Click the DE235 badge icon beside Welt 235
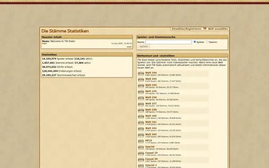The height and width of the screenshot is (168, 269). 141,92
